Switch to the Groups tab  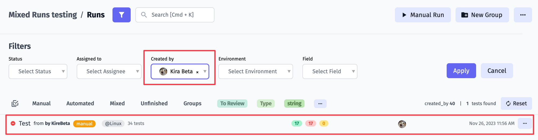(x=192, y=103)
